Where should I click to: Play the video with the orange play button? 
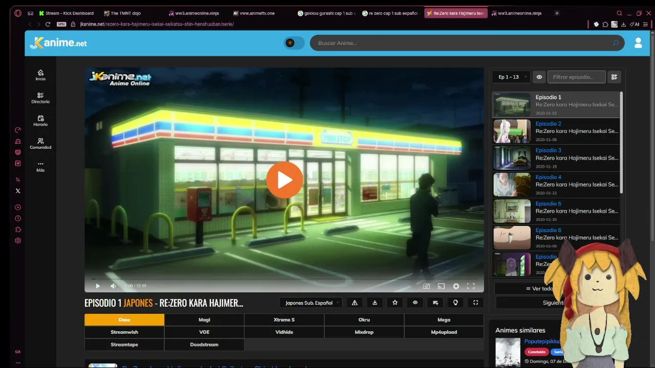click(x=285, y=179)
